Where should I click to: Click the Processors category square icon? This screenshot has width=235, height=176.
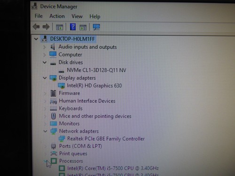tap(54, 161)
